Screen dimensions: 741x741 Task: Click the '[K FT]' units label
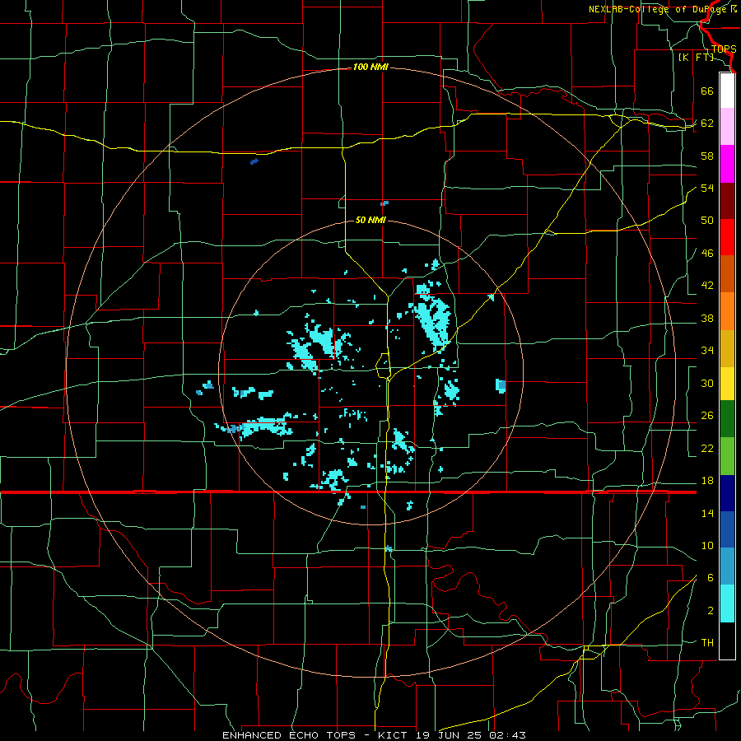point(696,57)
